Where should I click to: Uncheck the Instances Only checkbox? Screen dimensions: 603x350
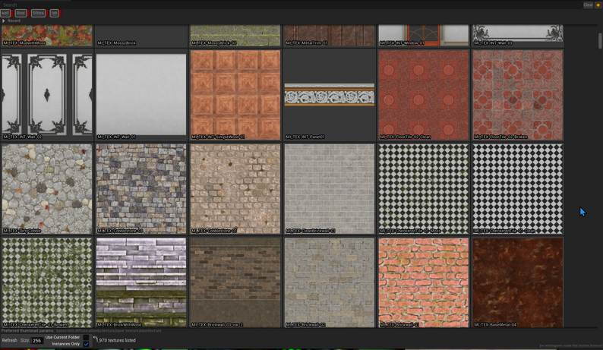point(86,344)
